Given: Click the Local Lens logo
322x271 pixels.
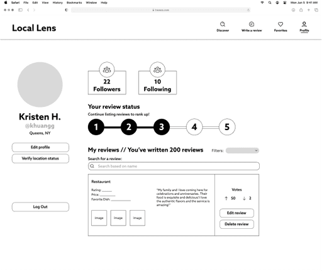Looking at the screenshot, I should (34, 28).
